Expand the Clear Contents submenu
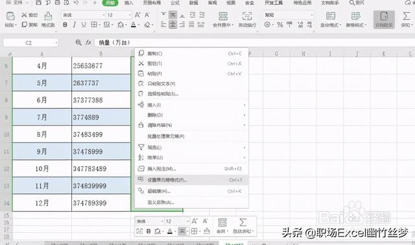The height and width of the screenshot is (245, 415). pyautogui.click(x=192, y=125)
